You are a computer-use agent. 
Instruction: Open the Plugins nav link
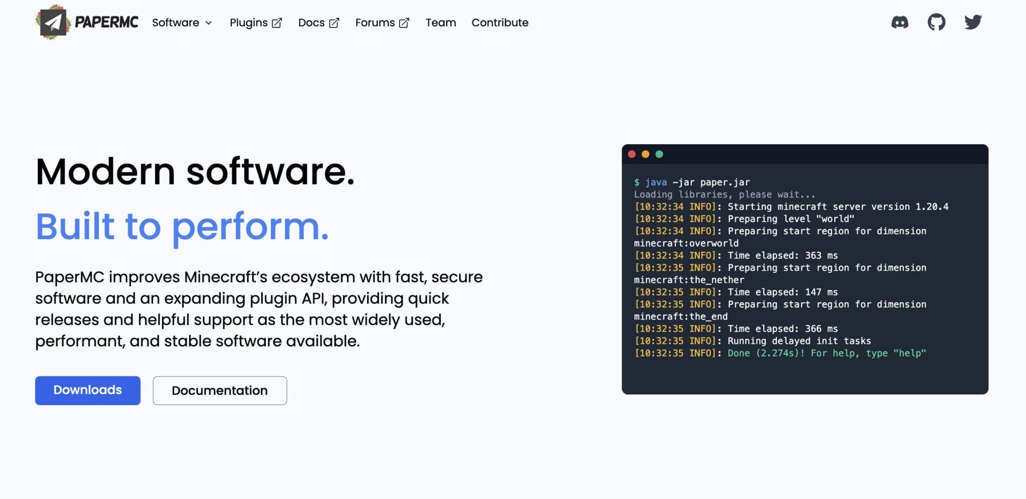(x=248, y=22)
